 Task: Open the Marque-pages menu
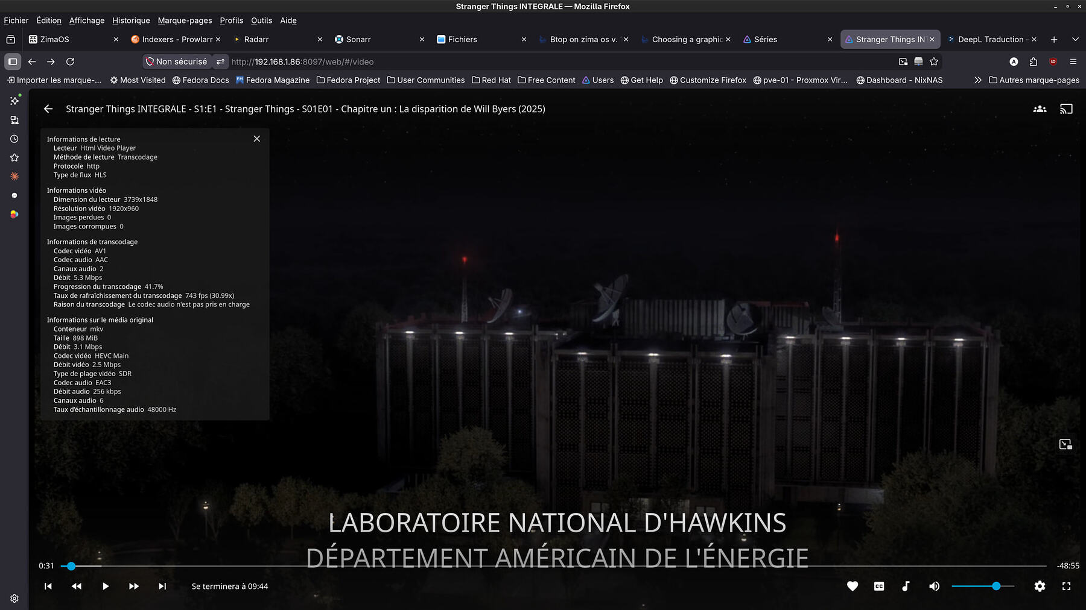tap(185, 20)
